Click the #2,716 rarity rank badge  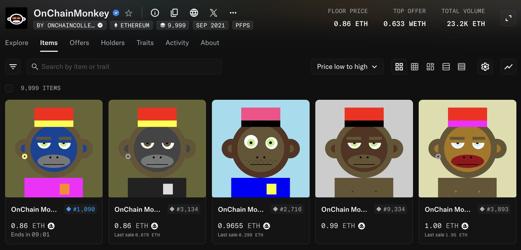tap(287, 209)
